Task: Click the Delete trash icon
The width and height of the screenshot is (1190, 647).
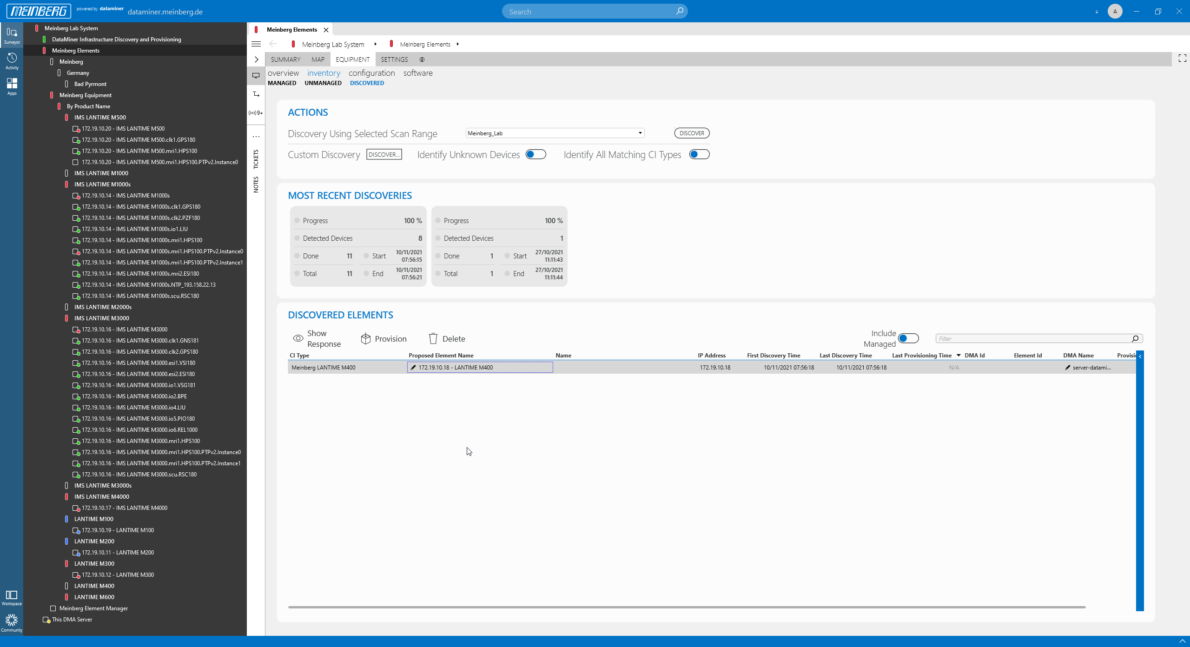Action: pyautogui.click(x=433, y=339)
